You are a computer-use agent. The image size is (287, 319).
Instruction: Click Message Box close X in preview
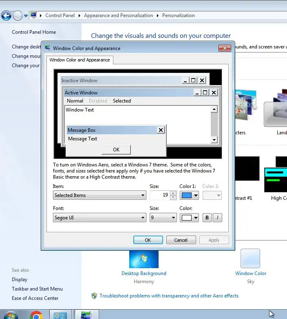pos(161,130)
